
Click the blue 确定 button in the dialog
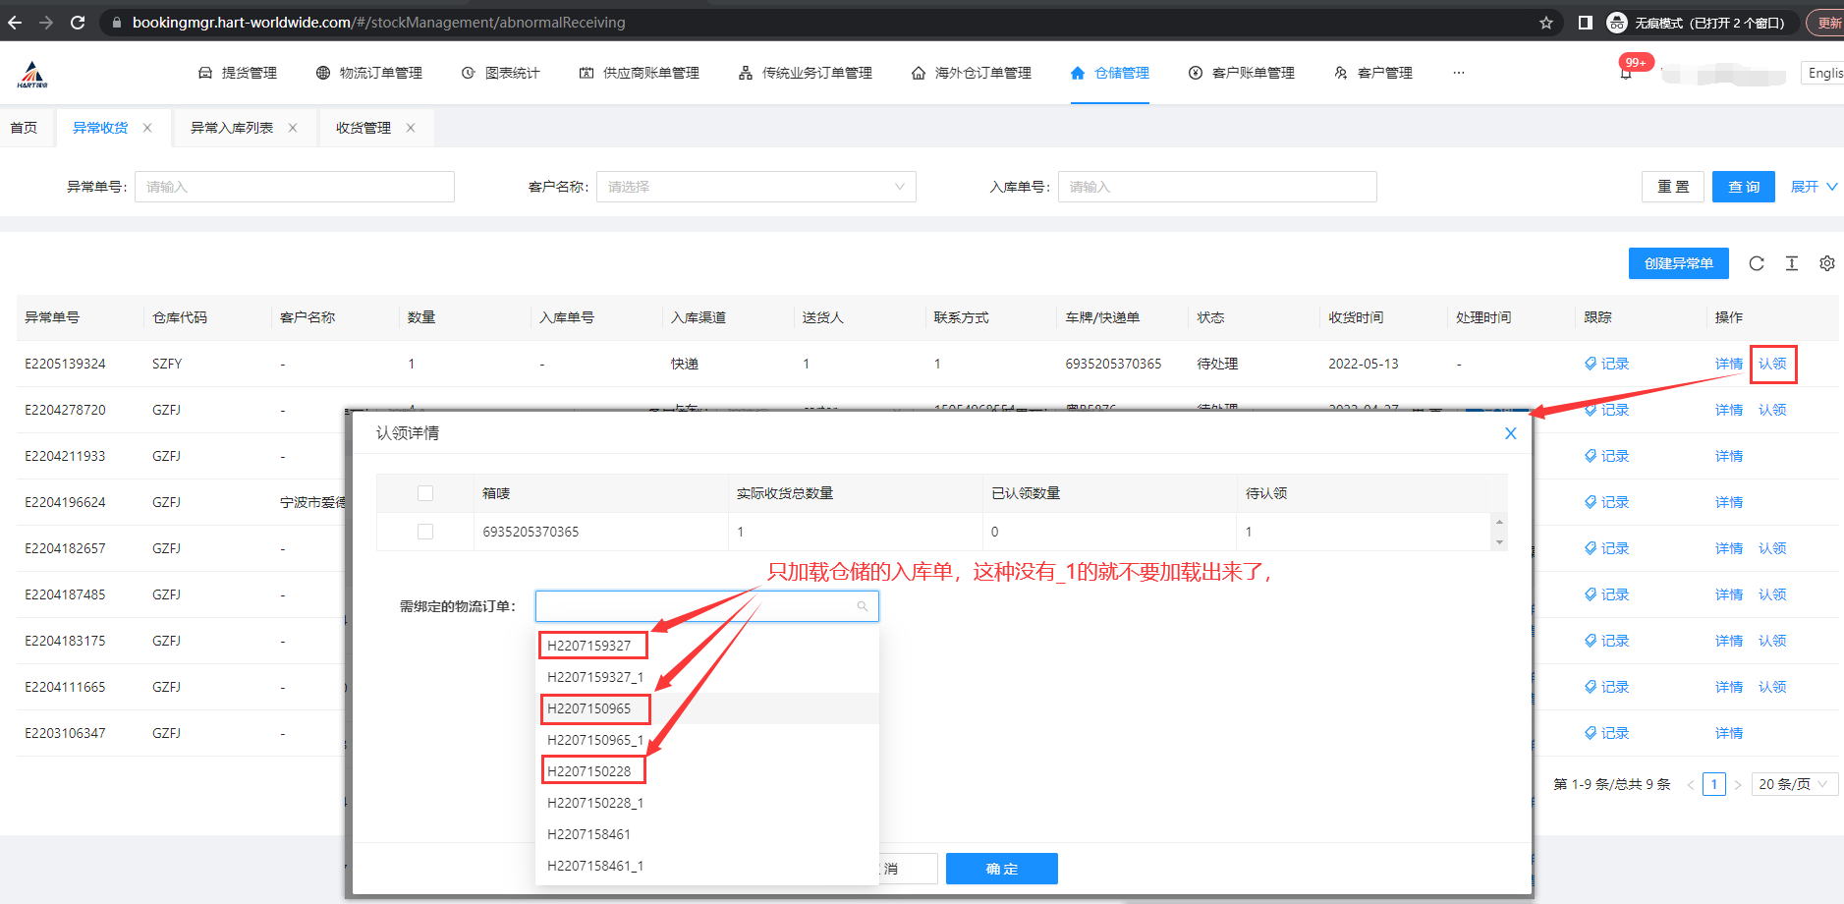1001,869
